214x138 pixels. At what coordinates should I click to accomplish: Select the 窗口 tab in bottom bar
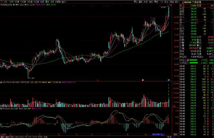(13, 137)
